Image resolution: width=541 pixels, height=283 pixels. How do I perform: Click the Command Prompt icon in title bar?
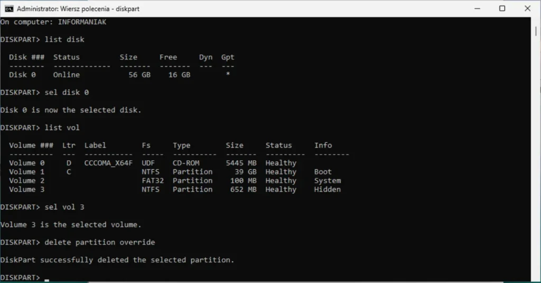point(9,8)
